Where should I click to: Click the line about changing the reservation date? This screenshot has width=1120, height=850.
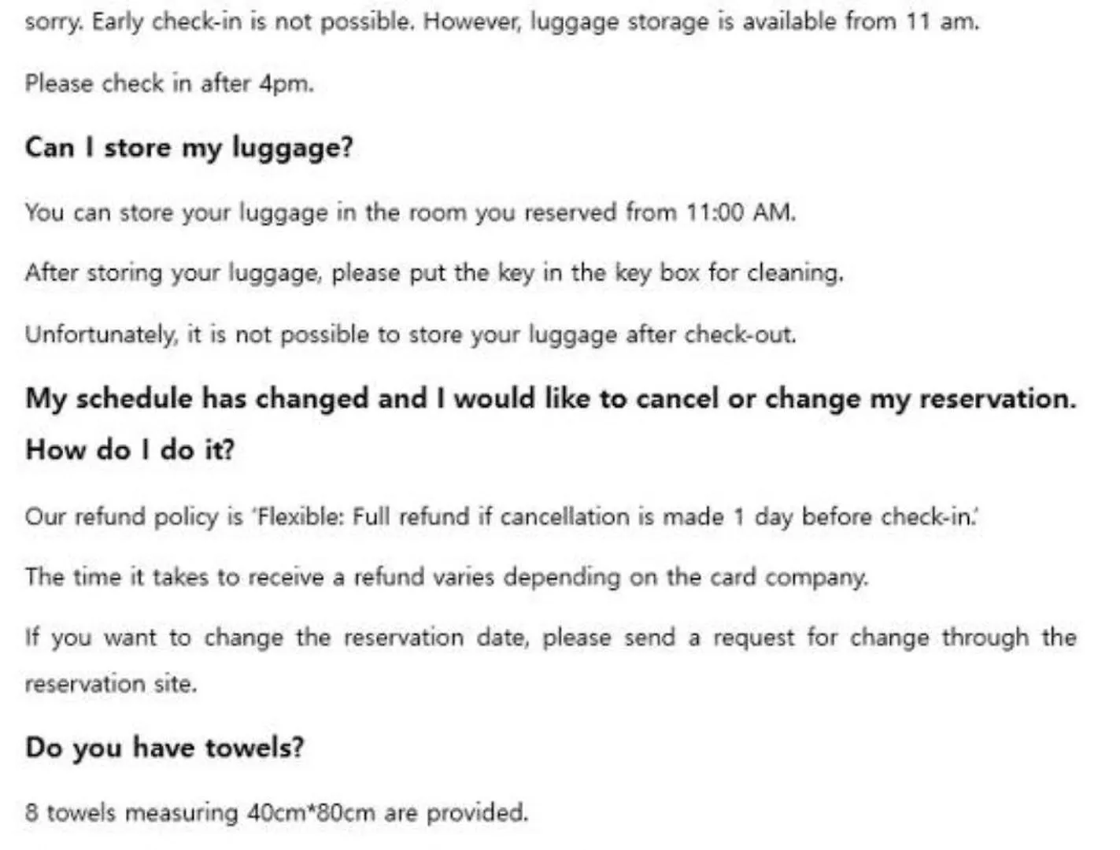[x=550, y=637]
